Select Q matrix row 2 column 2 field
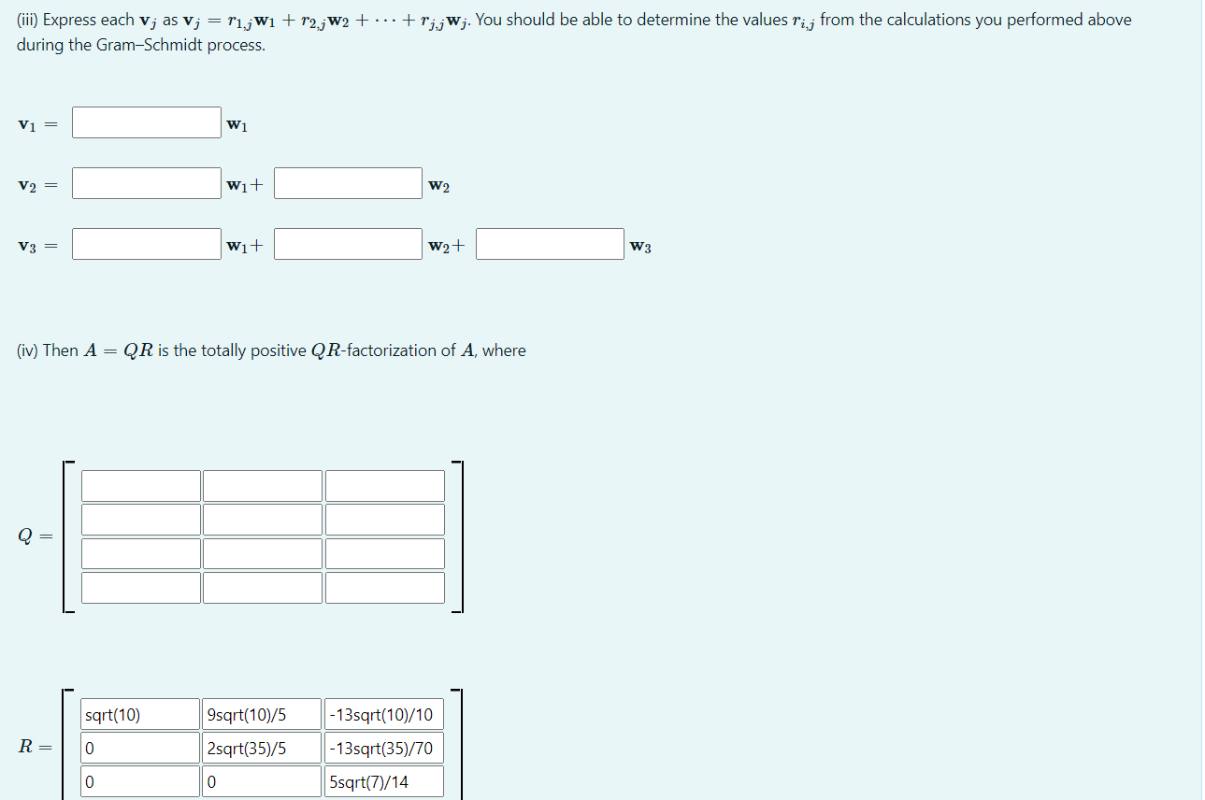The height and width of the screenshot is (800, 1205). (263, 520)
